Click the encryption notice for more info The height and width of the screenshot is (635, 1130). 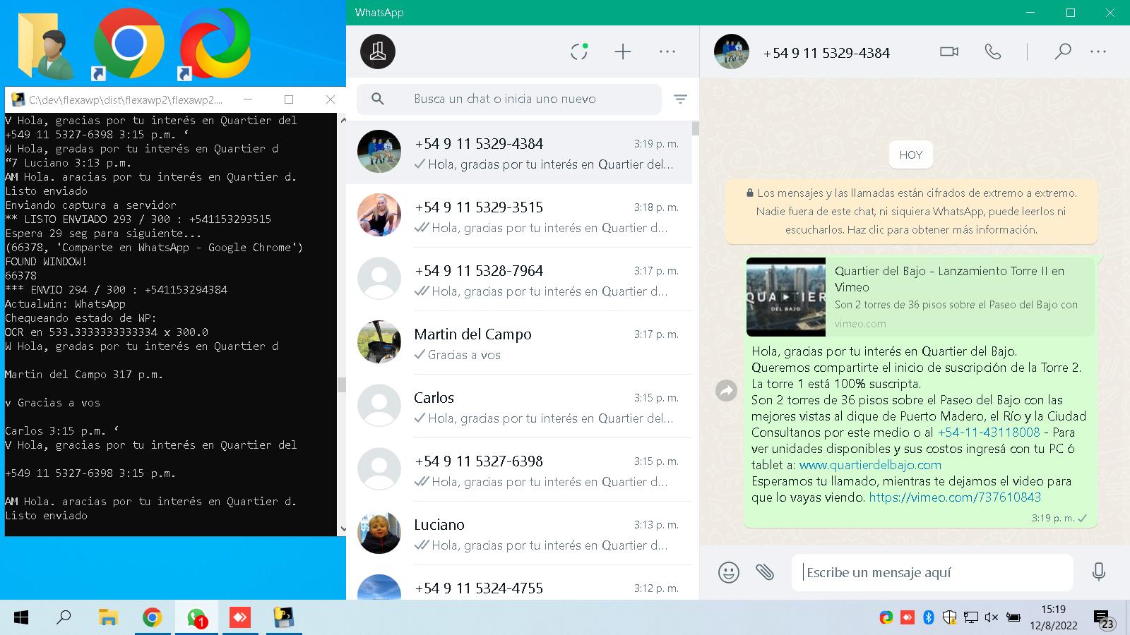[911, 211]
